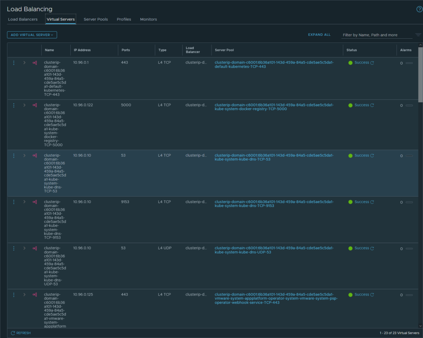The height and width of the screenshot is (338, 423).
Task: Open the three-dot menu for the kube-dns-TCP-53 row
Action: 14,155
